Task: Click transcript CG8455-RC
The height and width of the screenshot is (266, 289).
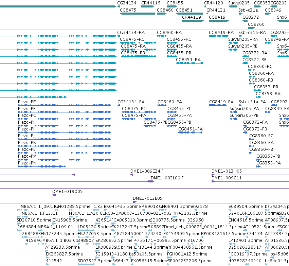Action: pos(179,39)
